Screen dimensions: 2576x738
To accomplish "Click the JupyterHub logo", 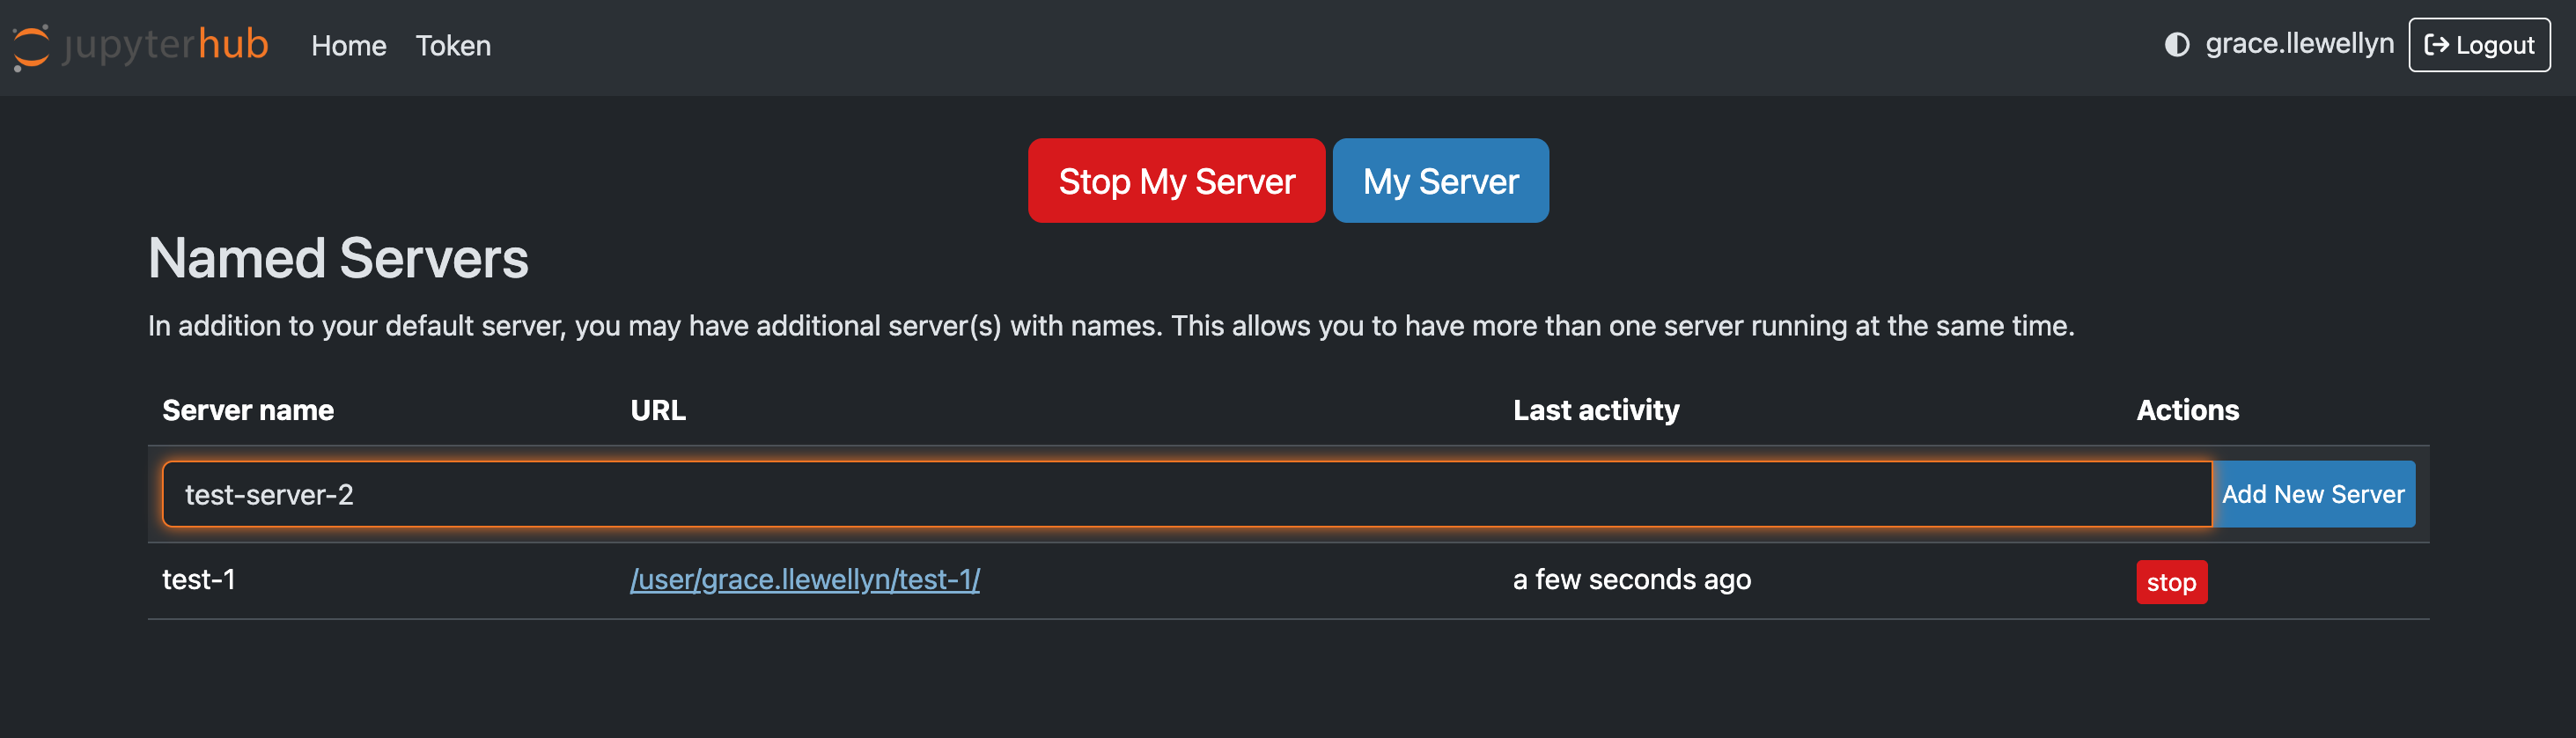I will tap(141, 46).
